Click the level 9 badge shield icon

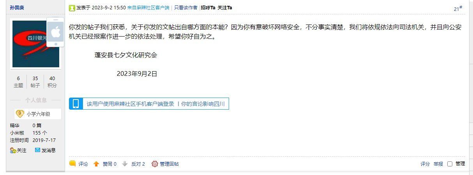[x=20, y=114]
